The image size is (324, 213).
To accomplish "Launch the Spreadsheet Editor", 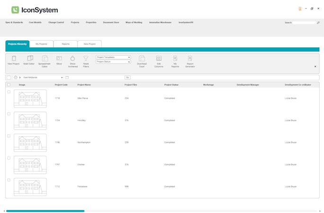I will coord(45,58).
